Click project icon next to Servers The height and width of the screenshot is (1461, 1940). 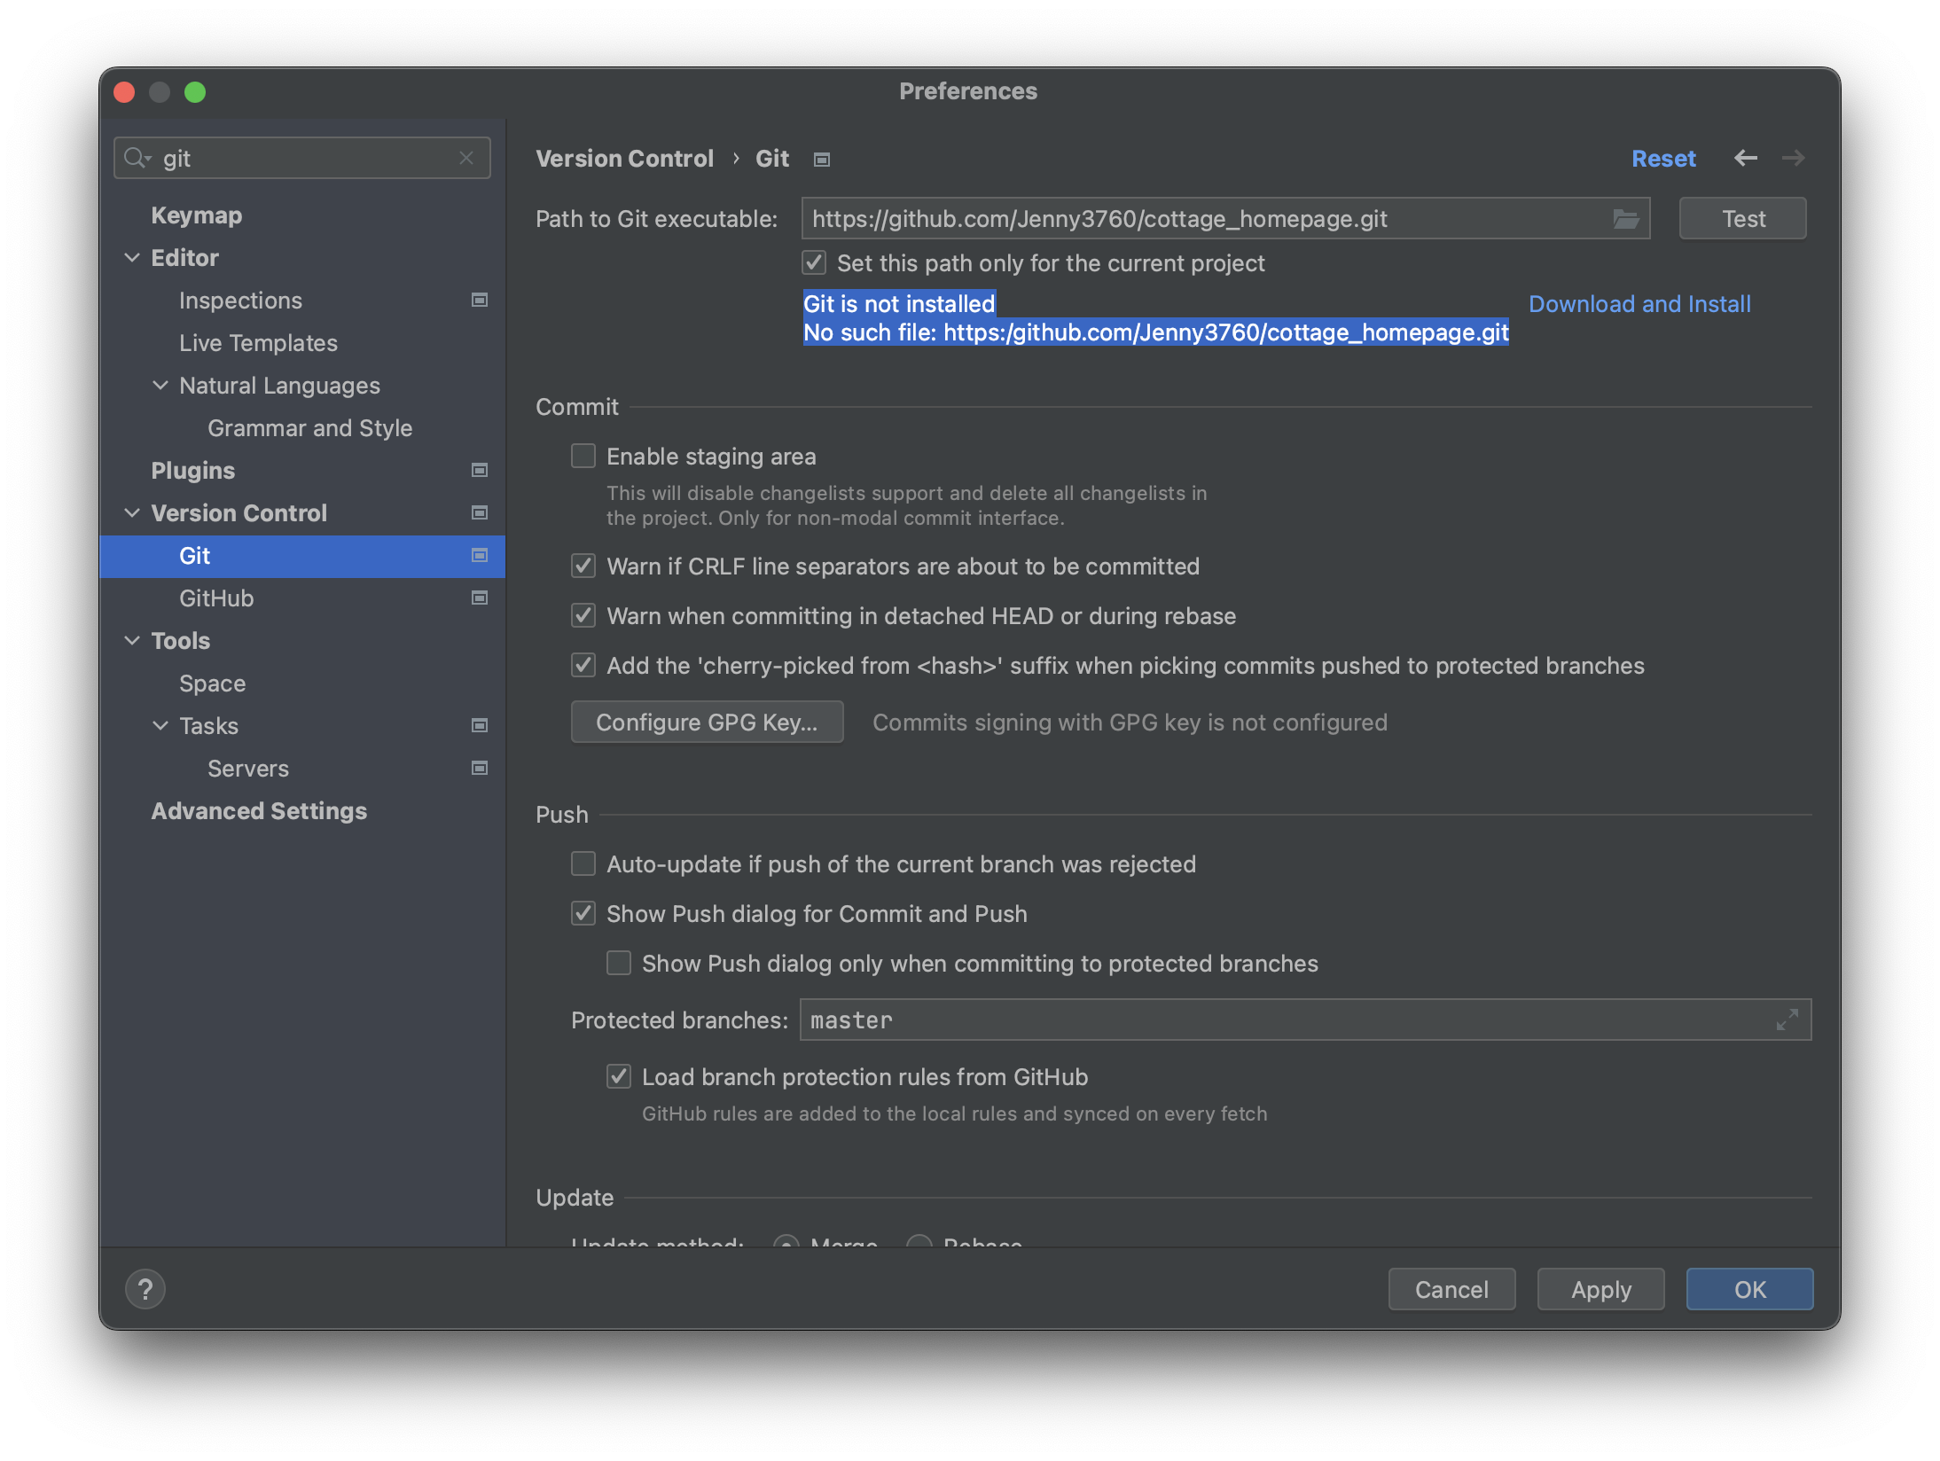tap(480, 769)
